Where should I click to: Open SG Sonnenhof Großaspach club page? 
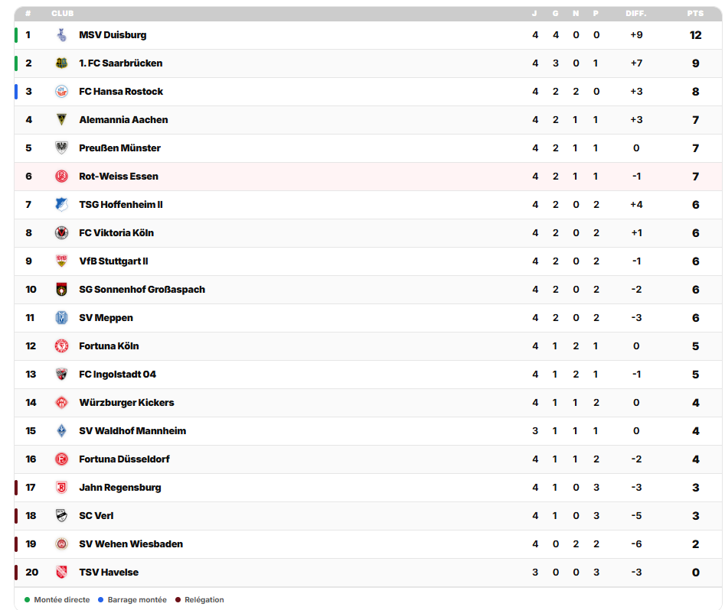142,290
